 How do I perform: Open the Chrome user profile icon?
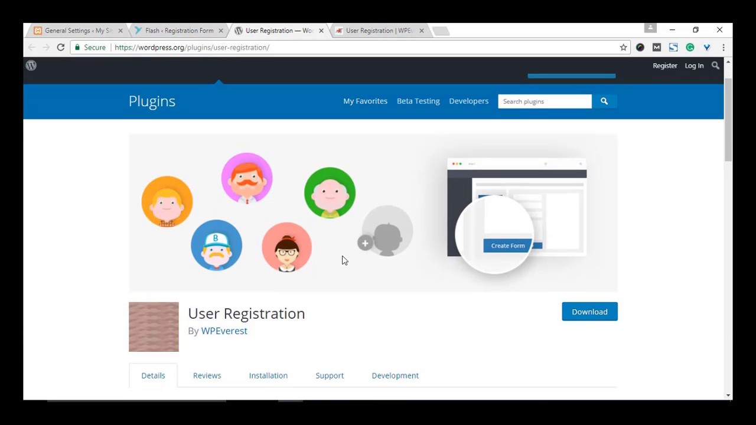[x=650, y=28]
